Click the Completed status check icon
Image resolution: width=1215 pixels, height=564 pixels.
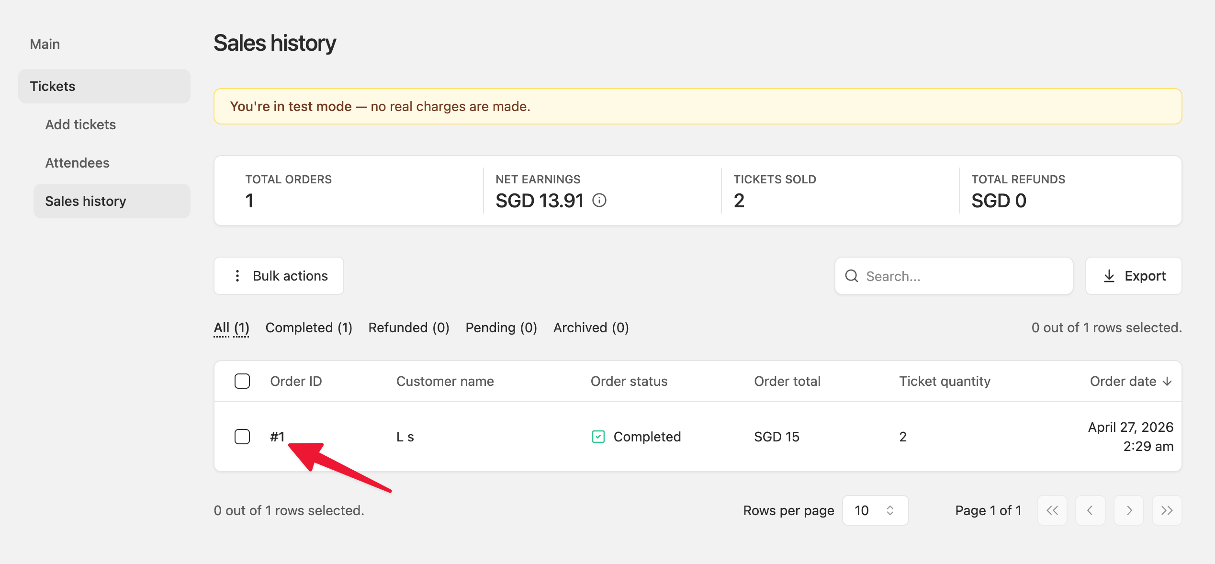click(x=598, y=437)
